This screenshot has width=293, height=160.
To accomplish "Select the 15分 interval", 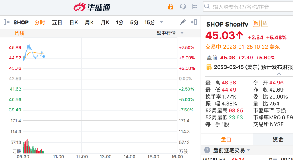I will tap(150, 22).
